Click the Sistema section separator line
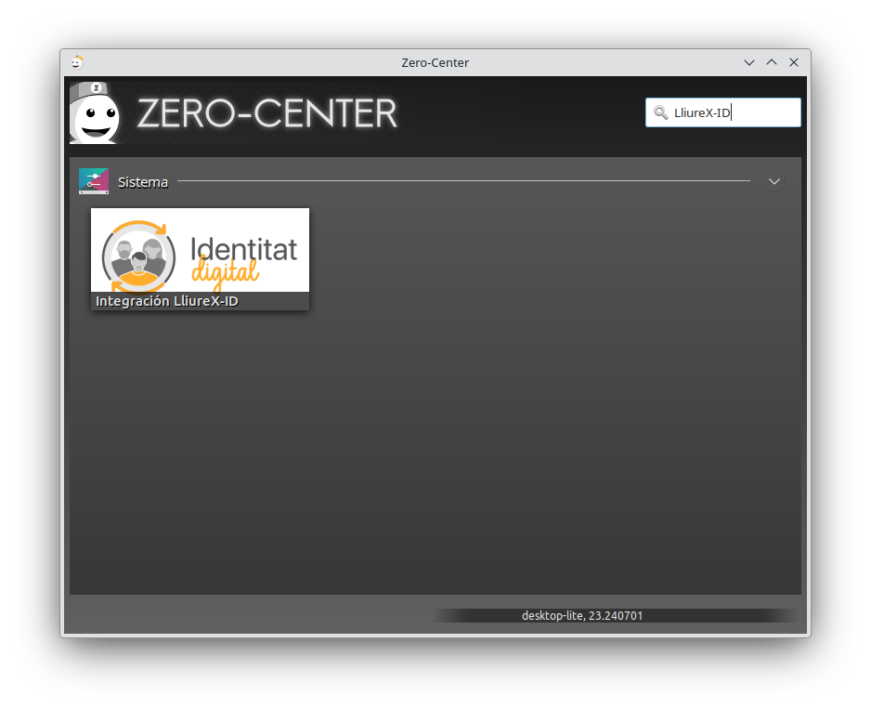 pos(464,180)
